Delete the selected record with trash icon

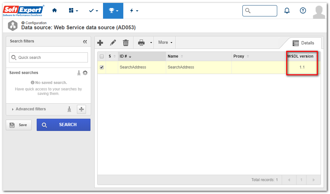(x=126, y=43)
